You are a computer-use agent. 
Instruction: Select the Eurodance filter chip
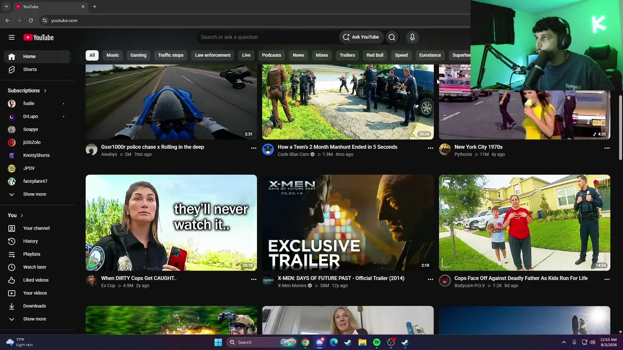430,55
